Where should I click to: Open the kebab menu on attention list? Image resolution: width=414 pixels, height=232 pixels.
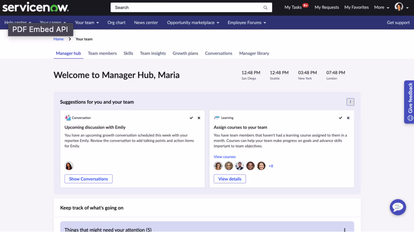pyautogui.click(x=344, y=230)
